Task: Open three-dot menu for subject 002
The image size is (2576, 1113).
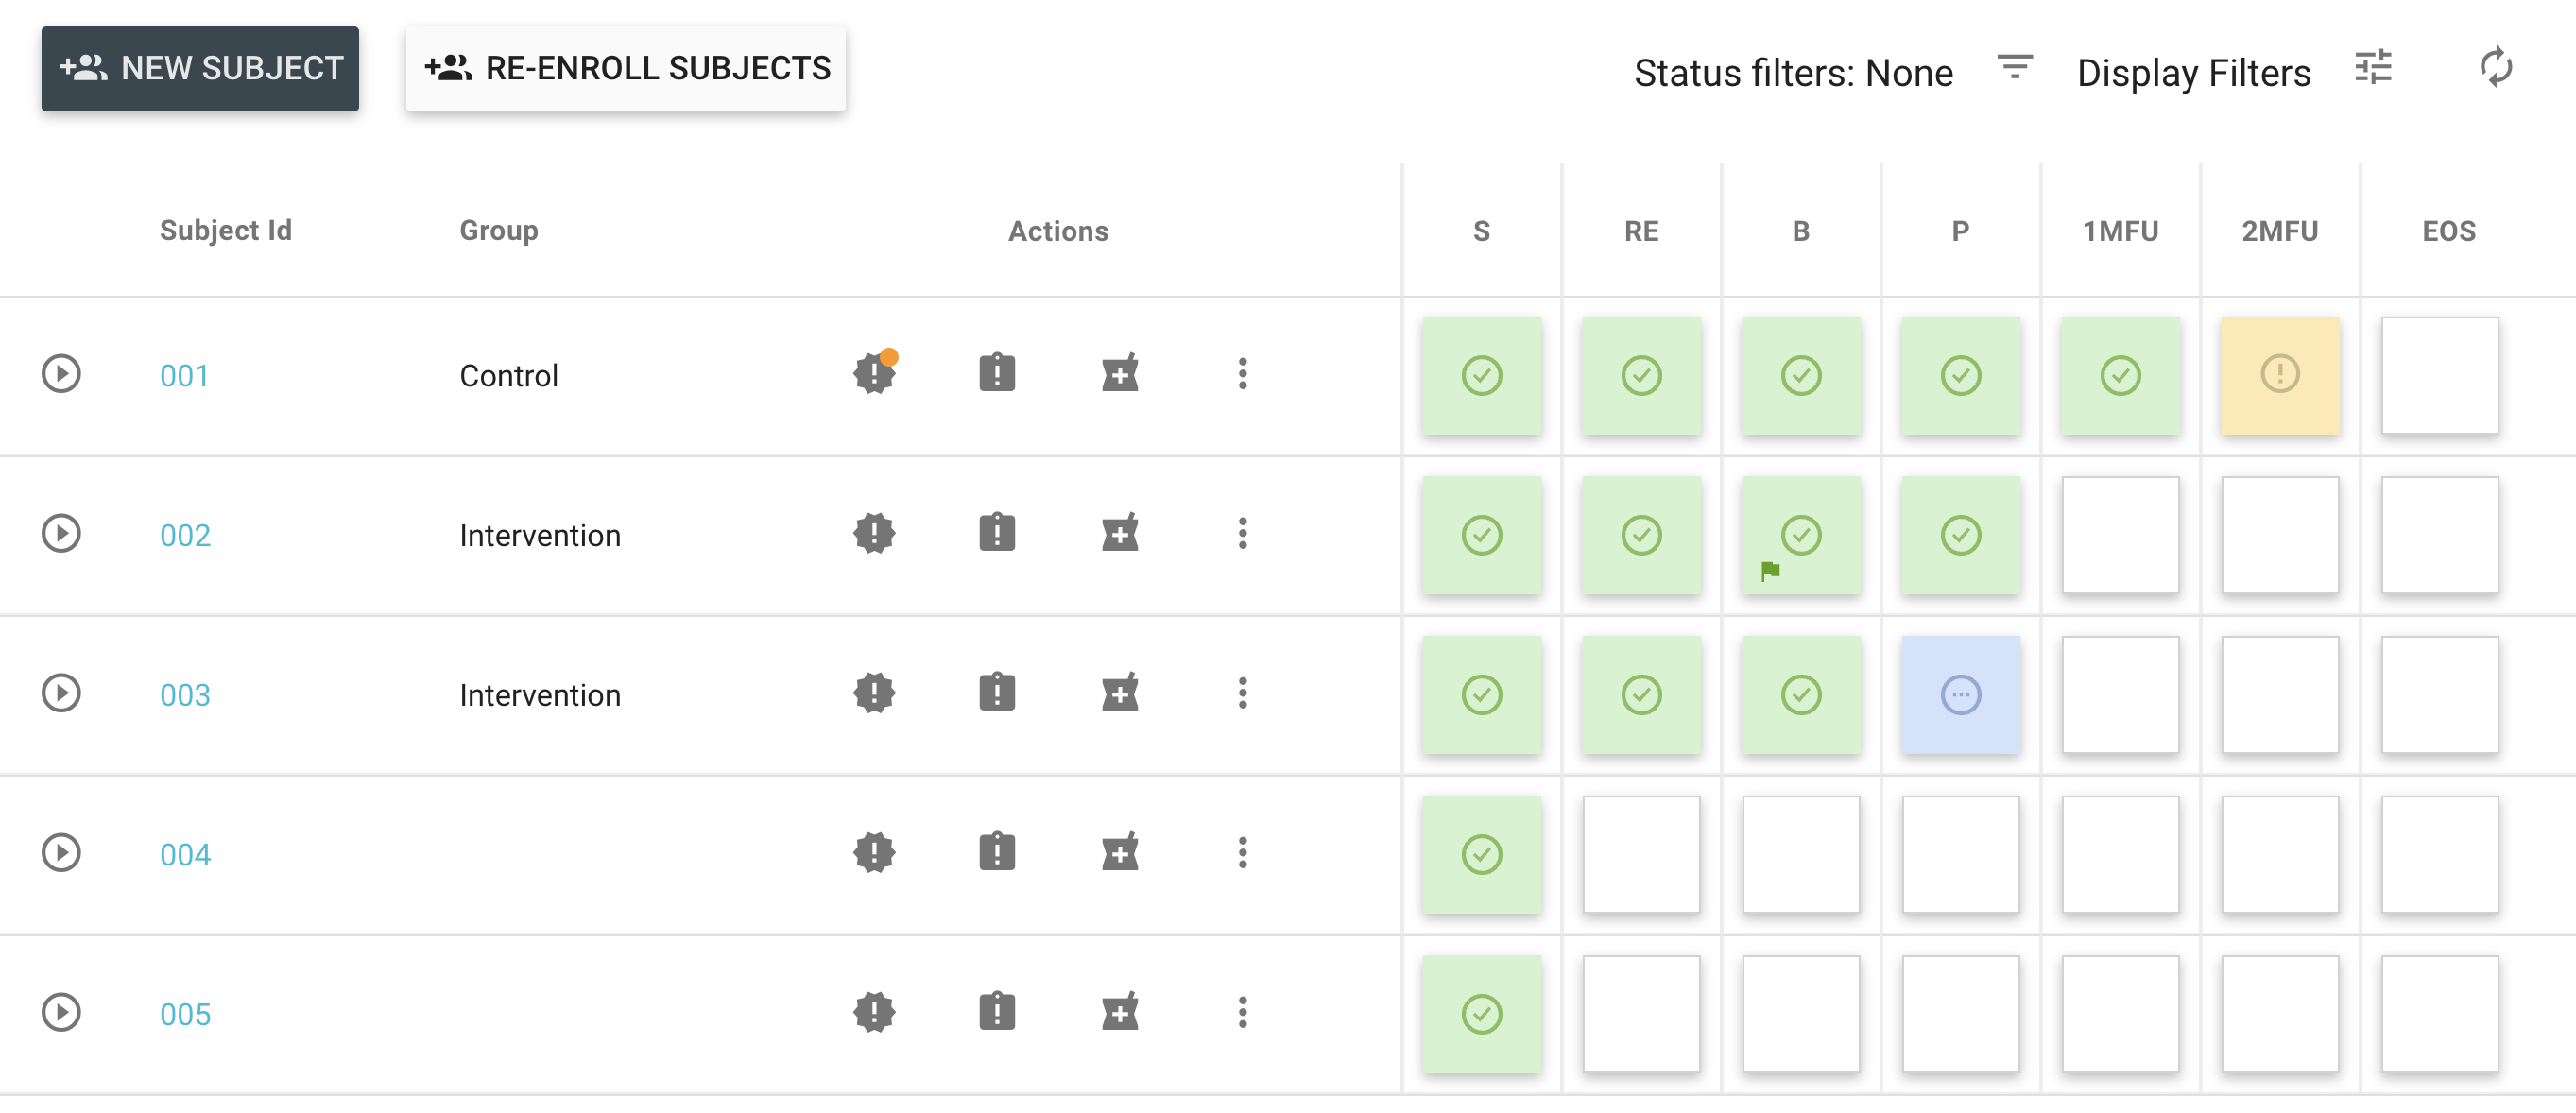Action: (x=1242, y=534)
